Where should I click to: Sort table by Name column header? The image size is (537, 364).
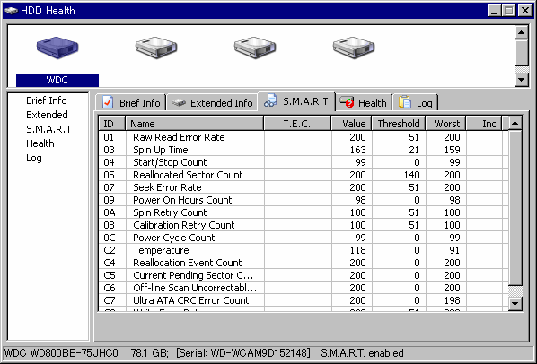click(x=195, y=124)
